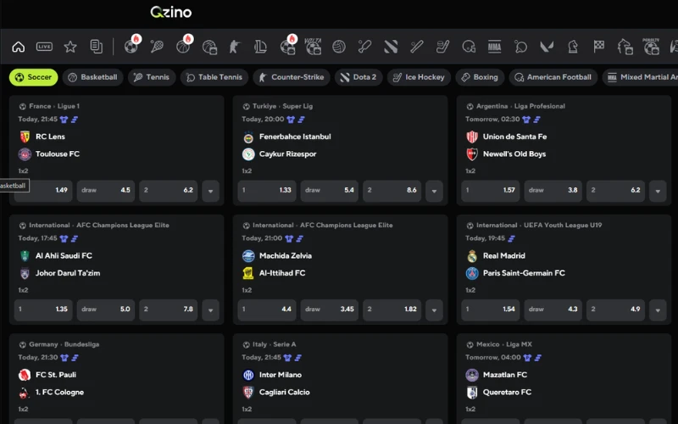Bet on Real Madrid win at 1.54
The image size is (678, 424).
(491, 310)
